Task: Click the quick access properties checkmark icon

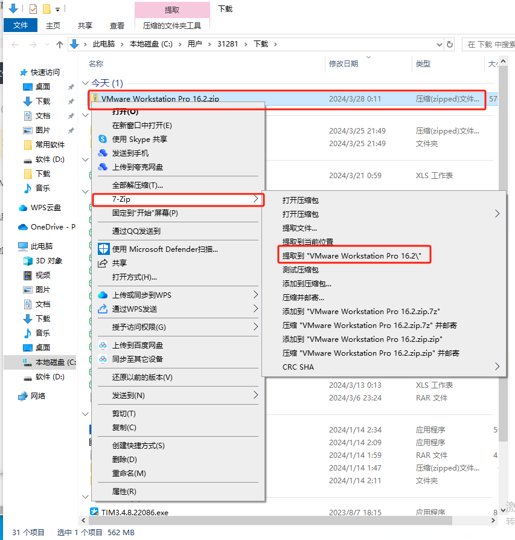Action: tap(33, 8)
